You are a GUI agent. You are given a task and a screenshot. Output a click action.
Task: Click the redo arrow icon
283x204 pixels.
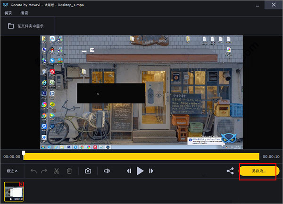[x=45, y=171]
